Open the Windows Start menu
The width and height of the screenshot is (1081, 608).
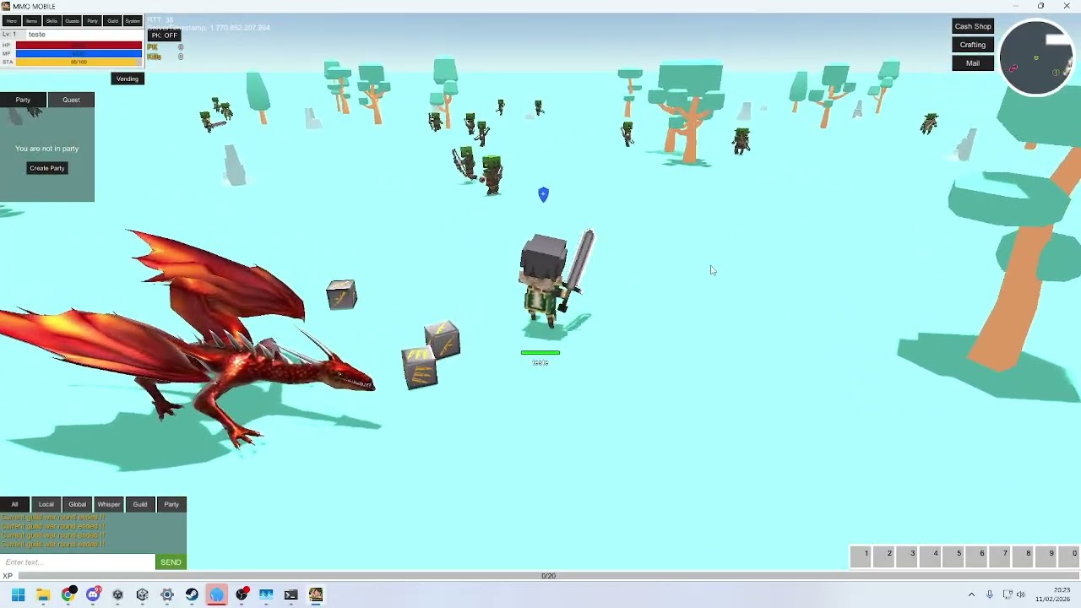18,594
